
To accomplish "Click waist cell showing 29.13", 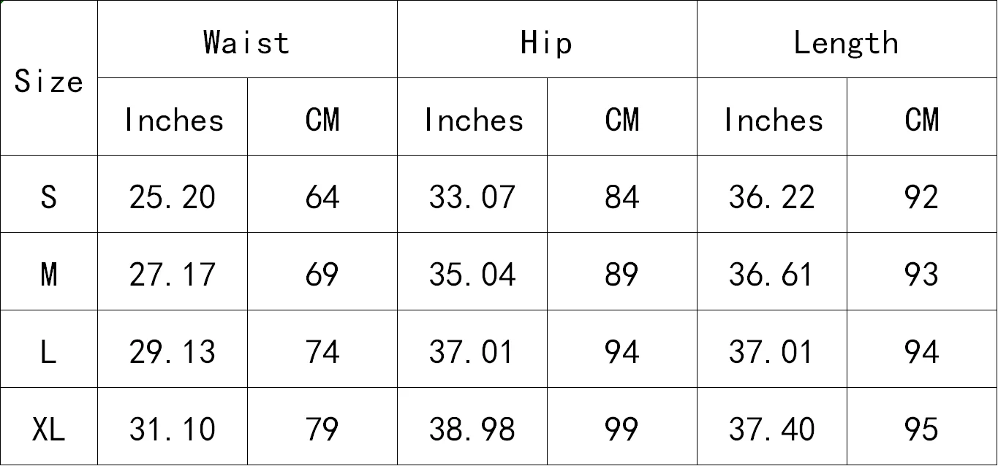I will [173, 349].
